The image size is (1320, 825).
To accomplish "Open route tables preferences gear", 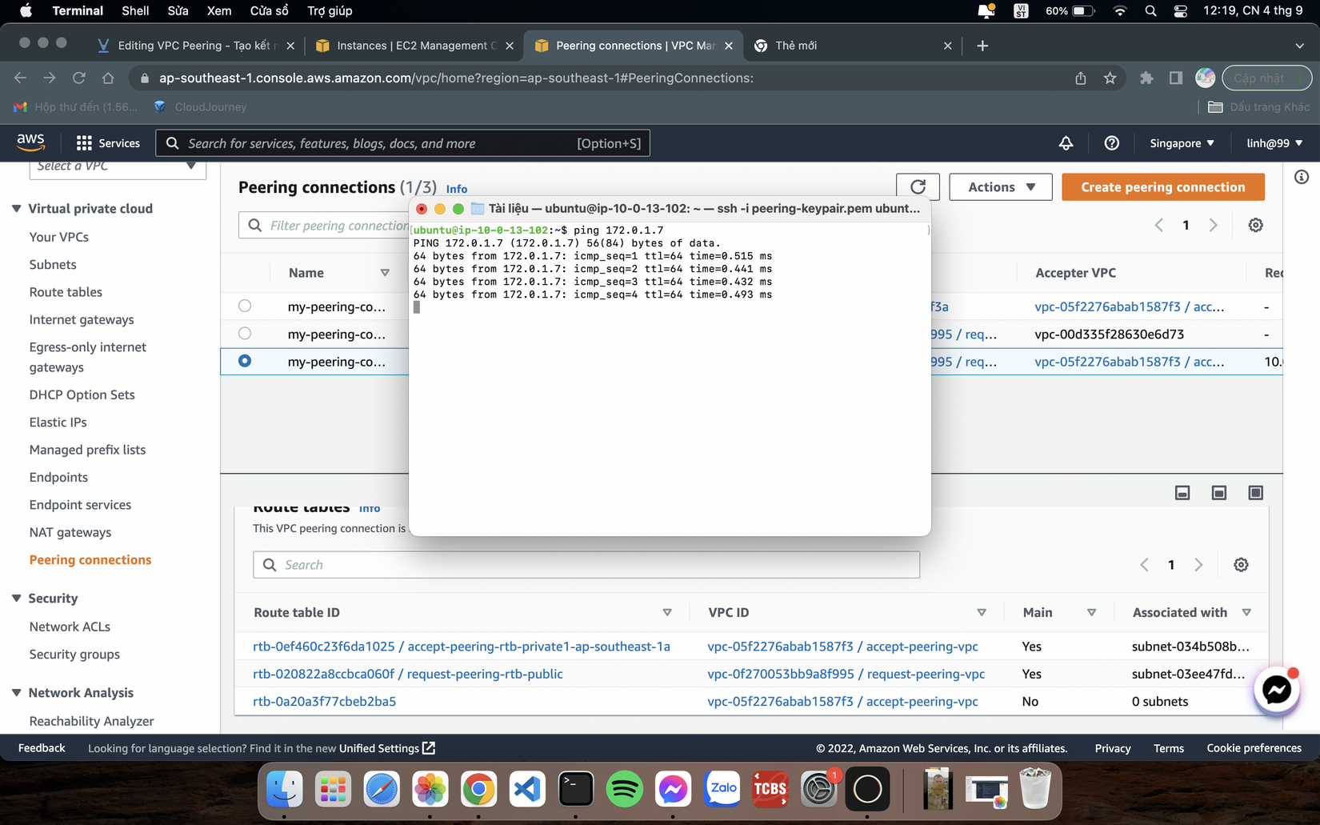I will pos(1241,565).
